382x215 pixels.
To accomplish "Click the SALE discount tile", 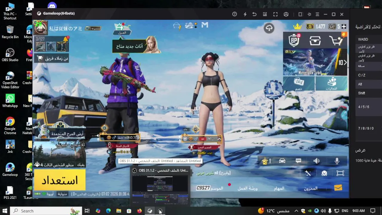I will point(299,84).
